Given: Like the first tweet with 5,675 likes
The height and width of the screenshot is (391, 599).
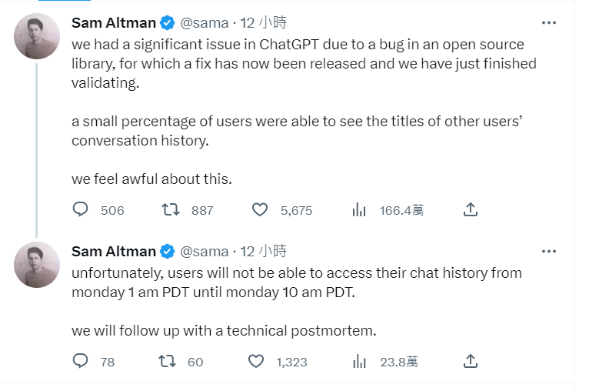Looking at the screenshot, I should [260, 209].
